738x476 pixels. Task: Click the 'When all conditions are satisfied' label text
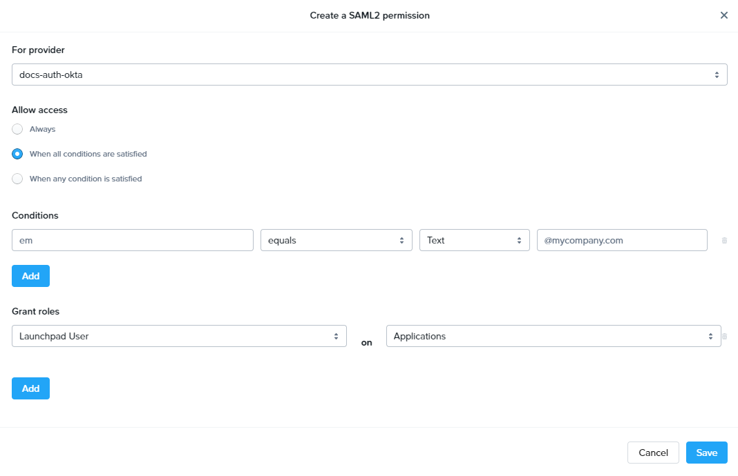88,154
